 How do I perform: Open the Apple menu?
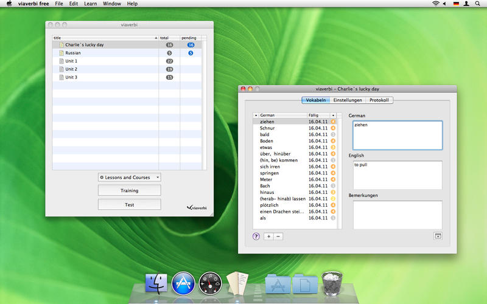tap(9, 4)
